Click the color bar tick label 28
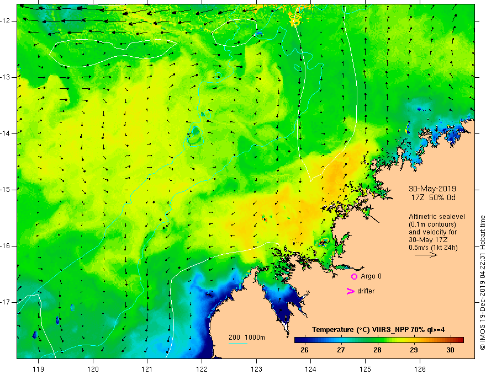This screenshot has width=486, height=375. coord(377,350)
